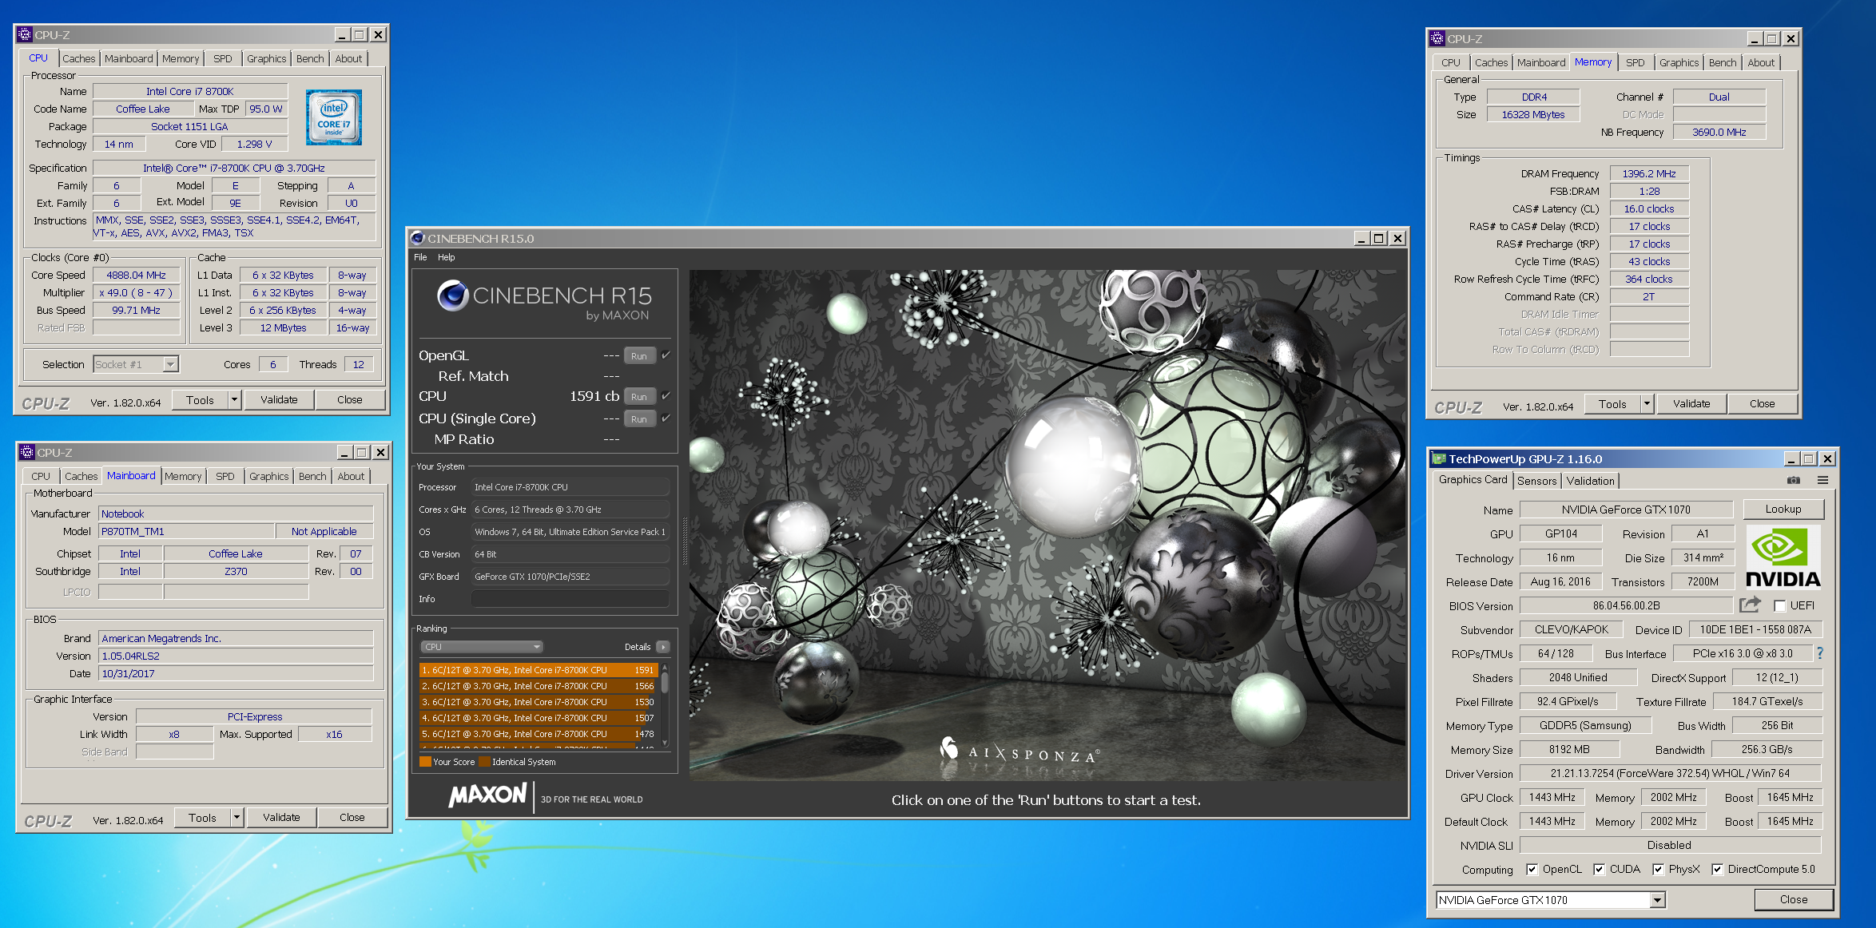This screenshot has height=928, width=1876.
Task: Expand the Socket #1 selection dropdown
Action: [170, 365]
